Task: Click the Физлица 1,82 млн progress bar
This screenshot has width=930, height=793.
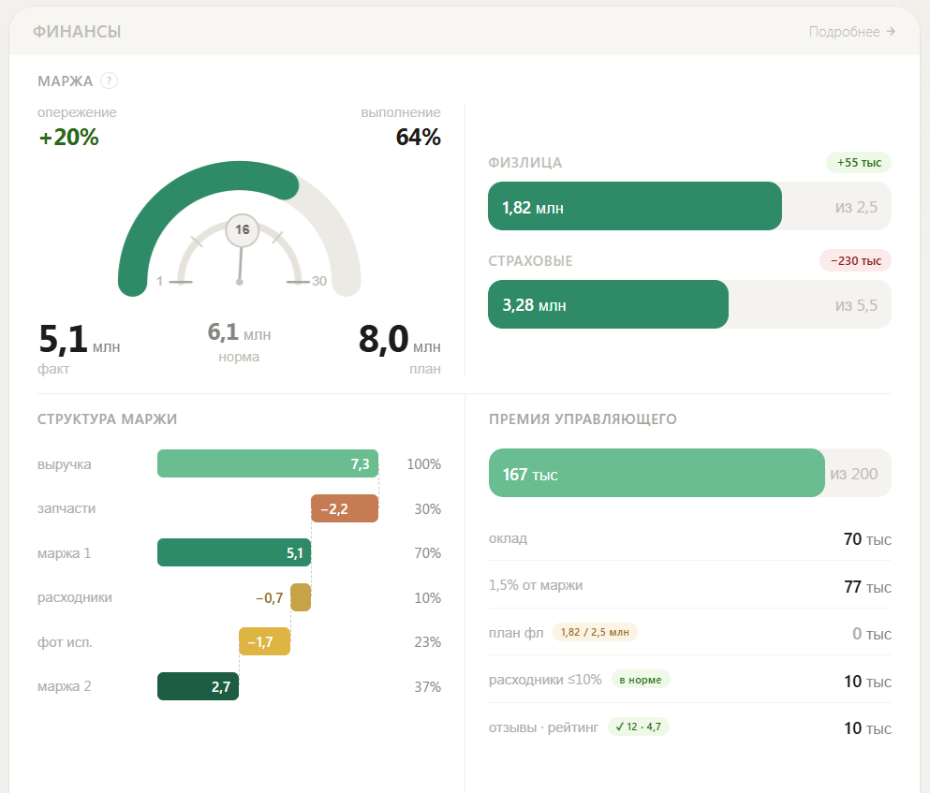Action: point(689,206)
